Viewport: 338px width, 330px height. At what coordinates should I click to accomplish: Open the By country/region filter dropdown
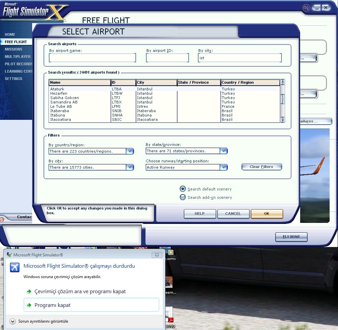coord(130,151)
